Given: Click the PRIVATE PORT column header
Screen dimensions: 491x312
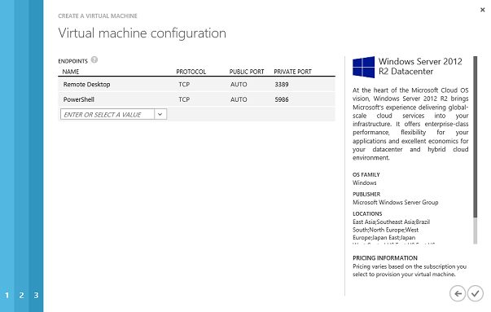Looking at the screenshot, I should pos(293,72).
